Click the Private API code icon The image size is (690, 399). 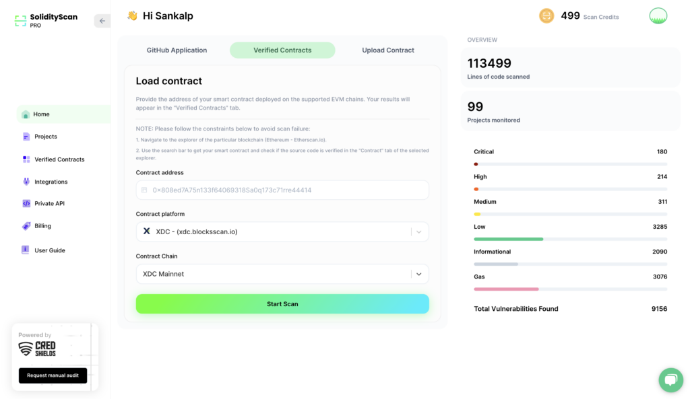coord(26,203)
